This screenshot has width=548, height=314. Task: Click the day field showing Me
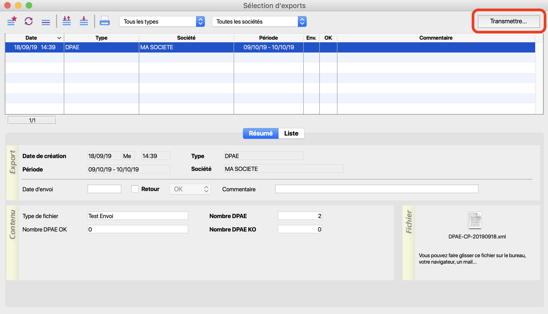129,156
